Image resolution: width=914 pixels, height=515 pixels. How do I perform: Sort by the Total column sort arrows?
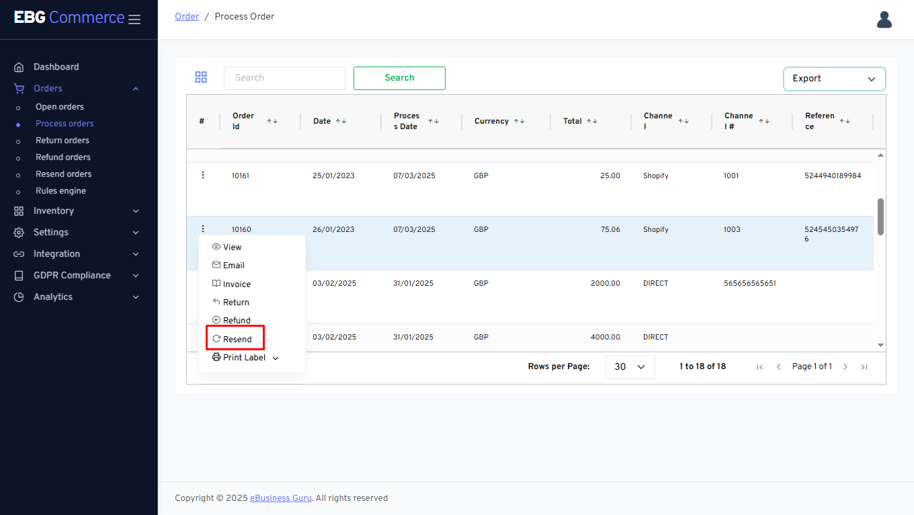(591, 121)
